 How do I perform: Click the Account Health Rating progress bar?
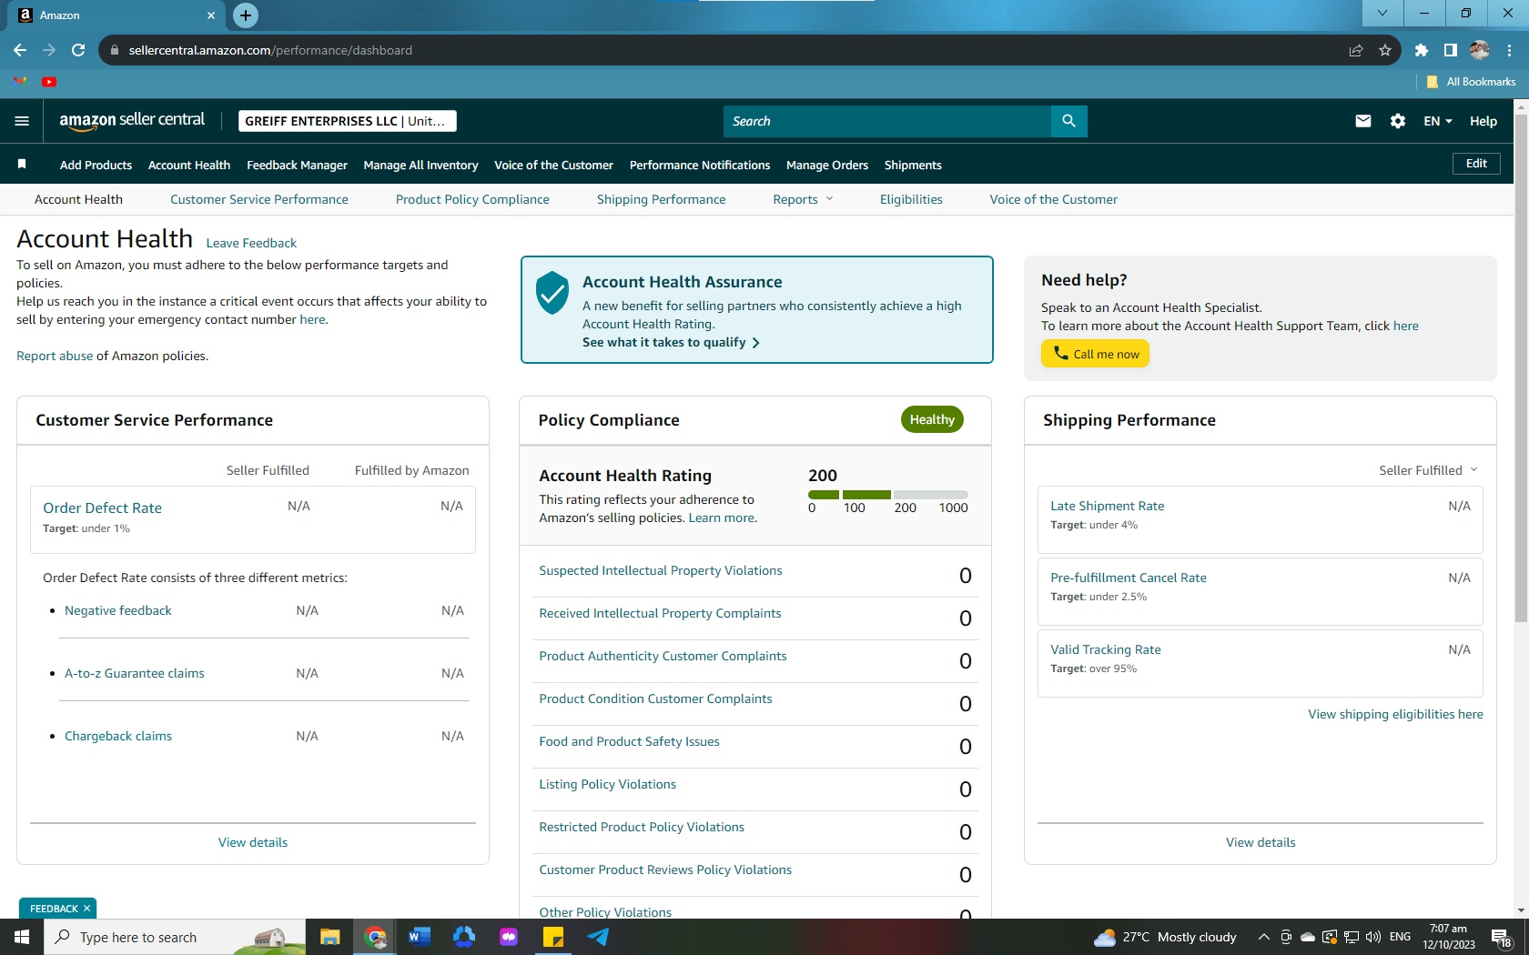(x=887, y=495)
